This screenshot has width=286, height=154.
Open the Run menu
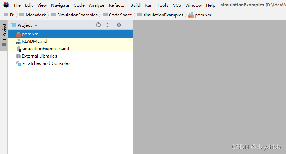tap(149, 5)
